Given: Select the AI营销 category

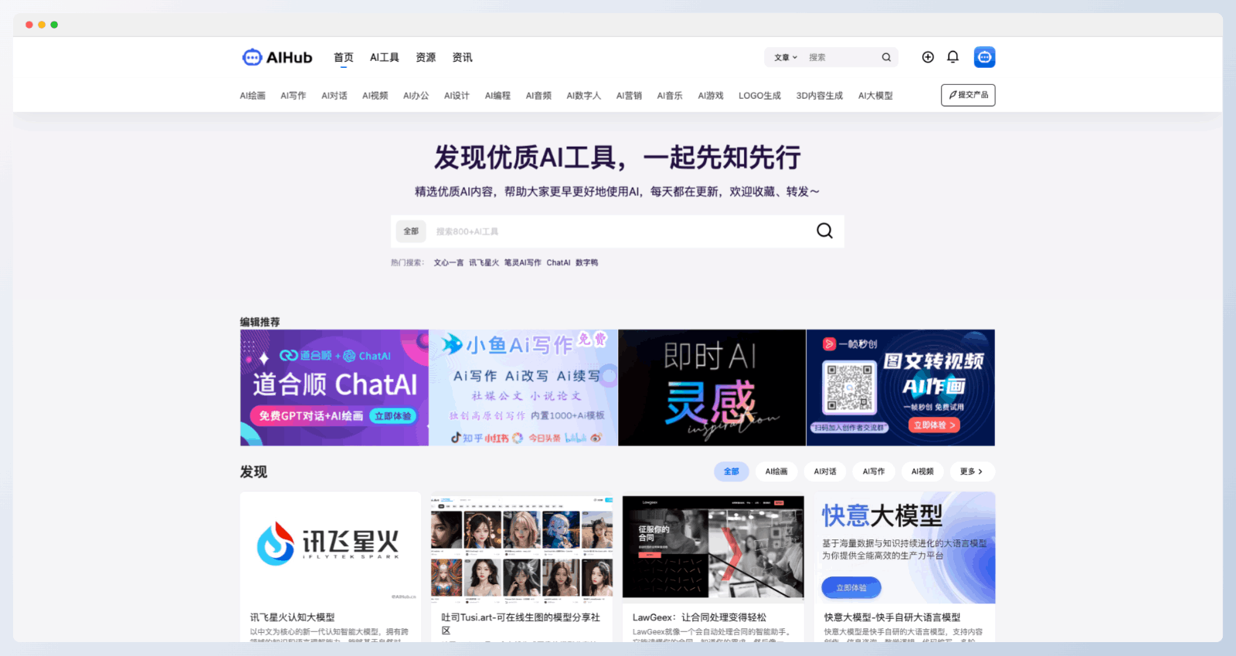Looking at the screenshot, I should click(x=629, y=96).
